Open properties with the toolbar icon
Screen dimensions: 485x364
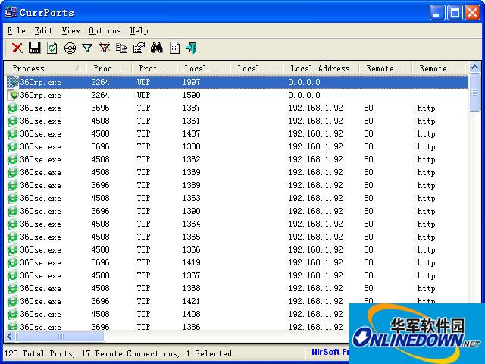pyautogui.click(x=139, y=48)
